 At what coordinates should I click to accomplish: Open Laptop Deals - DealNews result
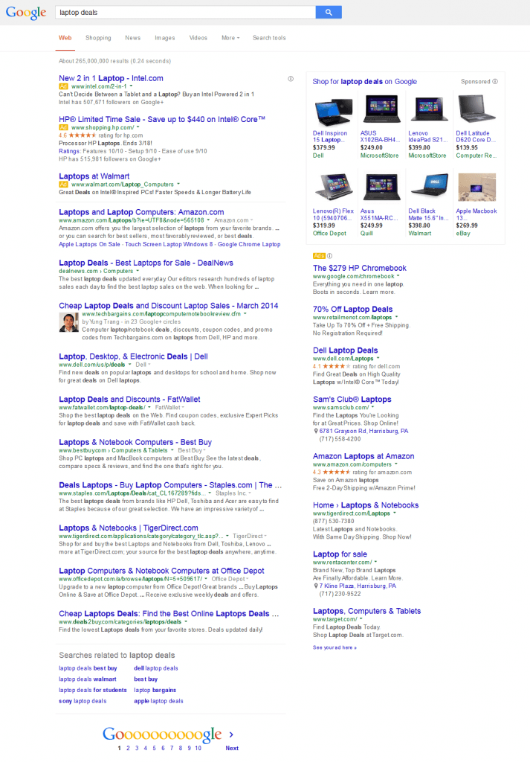[x=146, y=263]
